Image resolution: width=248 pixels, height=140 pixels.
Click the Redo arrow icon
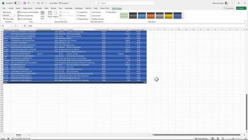pyautogui.click(x=34, y=3)
